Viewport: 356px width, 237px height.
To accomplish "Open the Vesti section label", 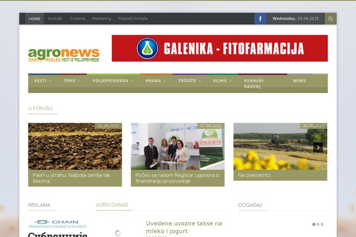I will (40, 81).
